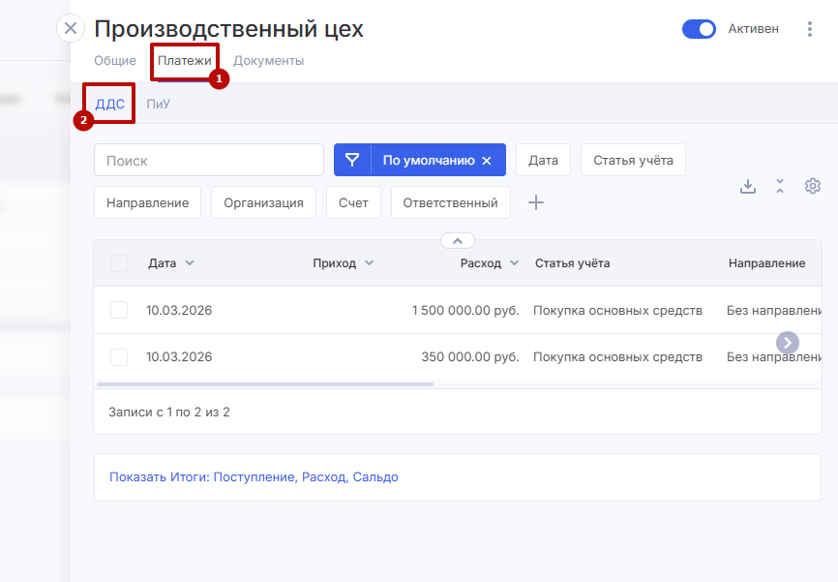Click the funnel filter icon

click(x=352, y=161)
